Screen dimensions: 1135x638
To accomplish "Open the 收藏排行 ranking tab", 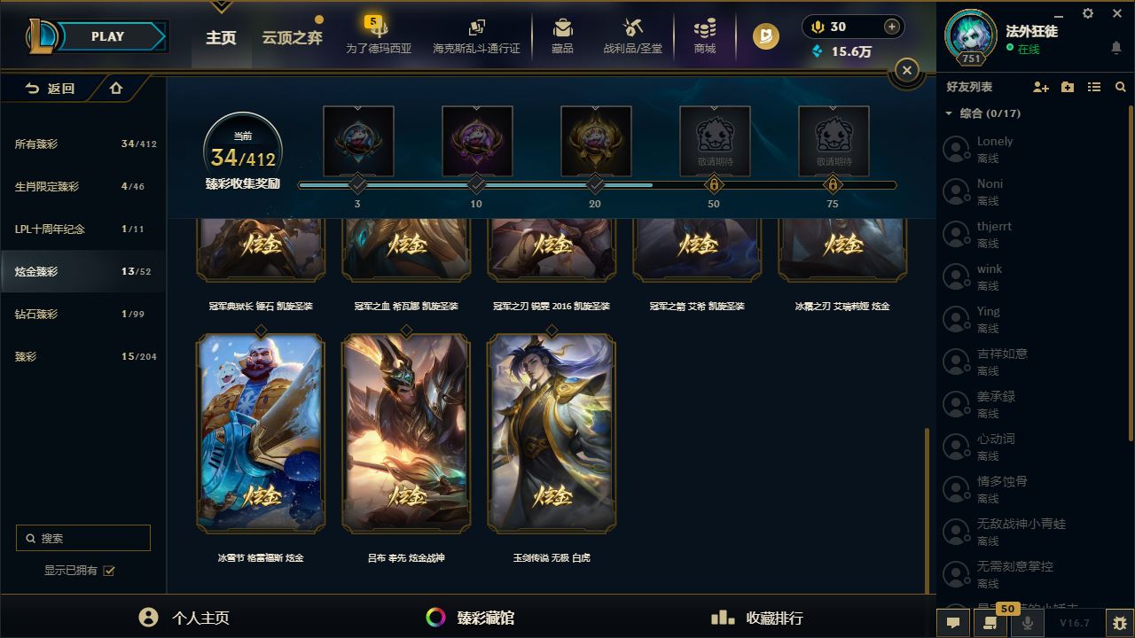I will (x=758, y=618).
